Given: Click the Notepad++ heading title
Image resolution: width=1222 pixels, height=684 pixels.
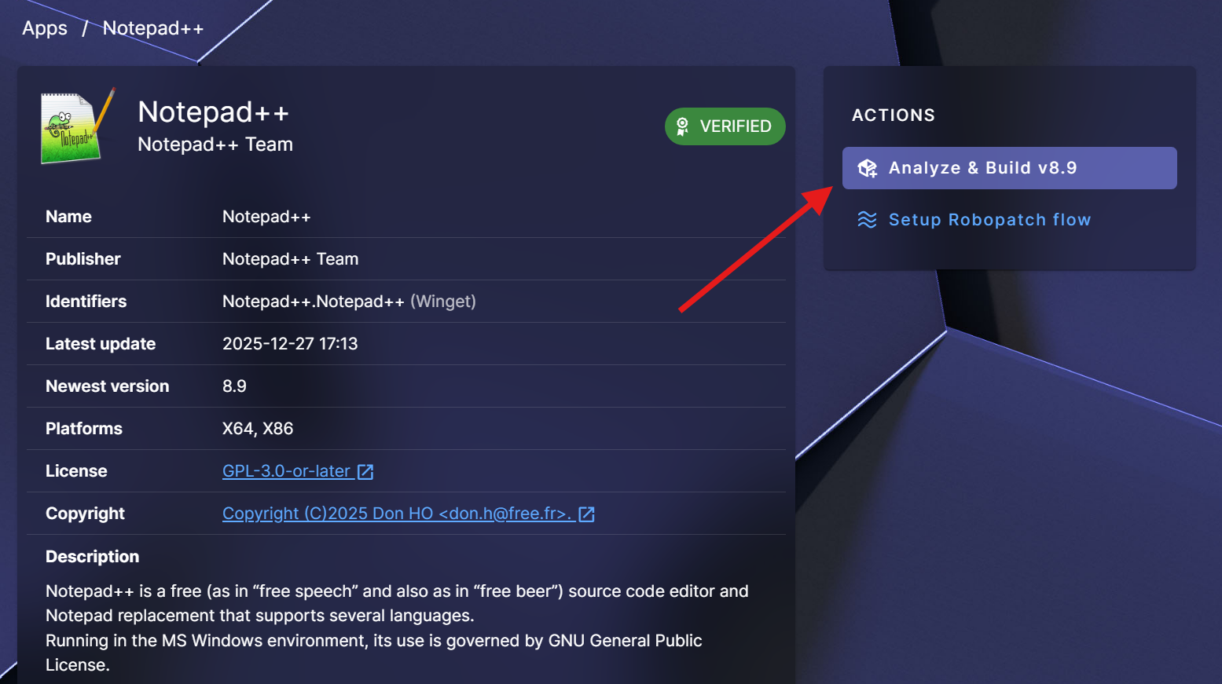Looking at the screenshot, I should (213, 112).
